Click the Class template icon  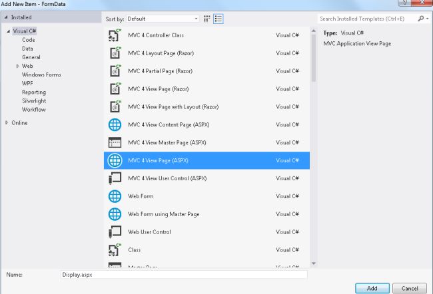[x=115, y=250]
